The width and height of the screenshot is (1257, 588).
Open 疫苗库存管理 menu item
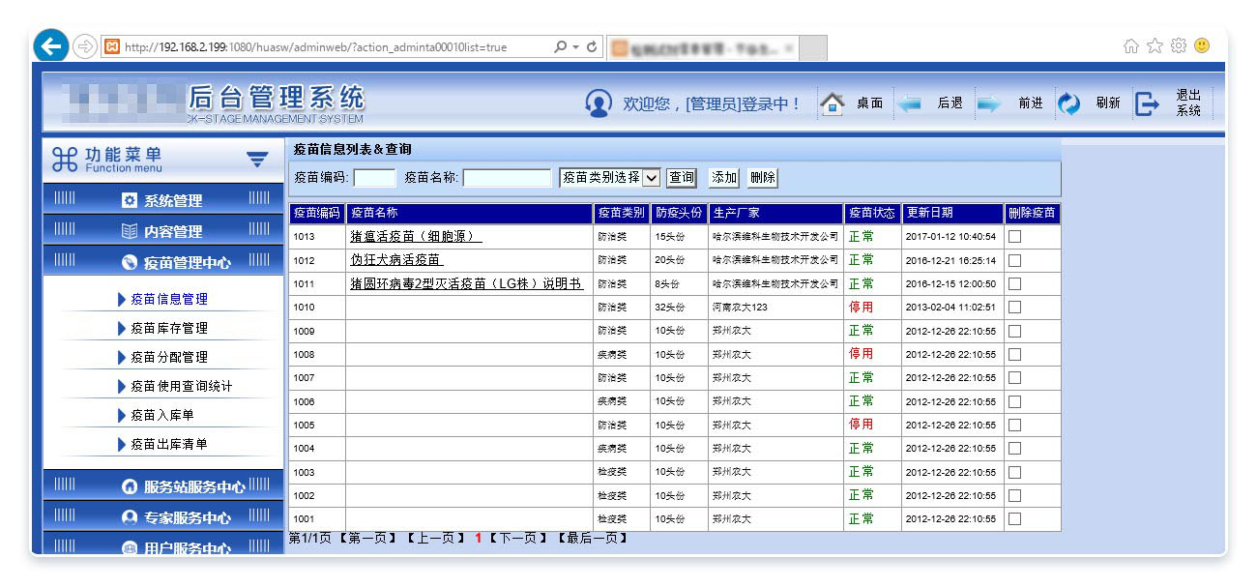[169, 328]
